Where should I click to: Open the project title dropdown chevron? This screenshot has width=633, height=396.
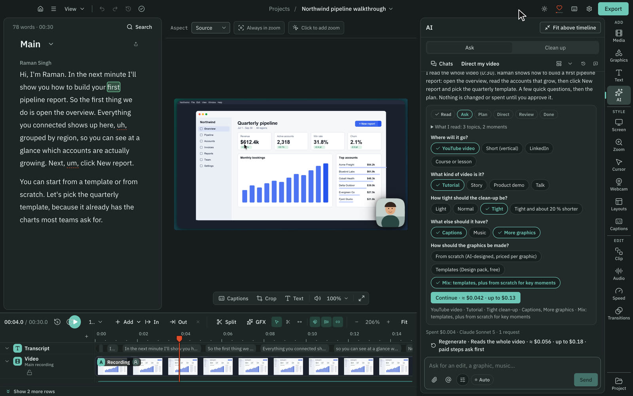391,9
